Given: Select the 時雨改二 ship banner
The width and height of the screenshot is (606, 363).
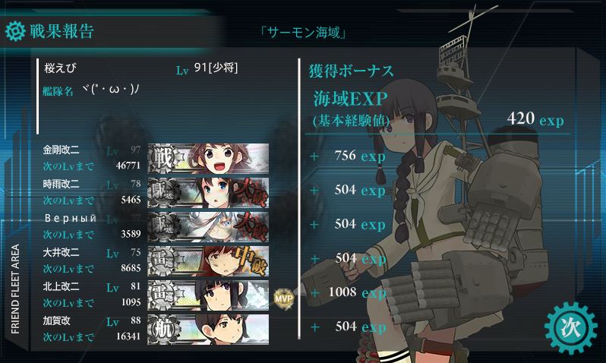Looking at the screenshot, I should tap(208, 193).
